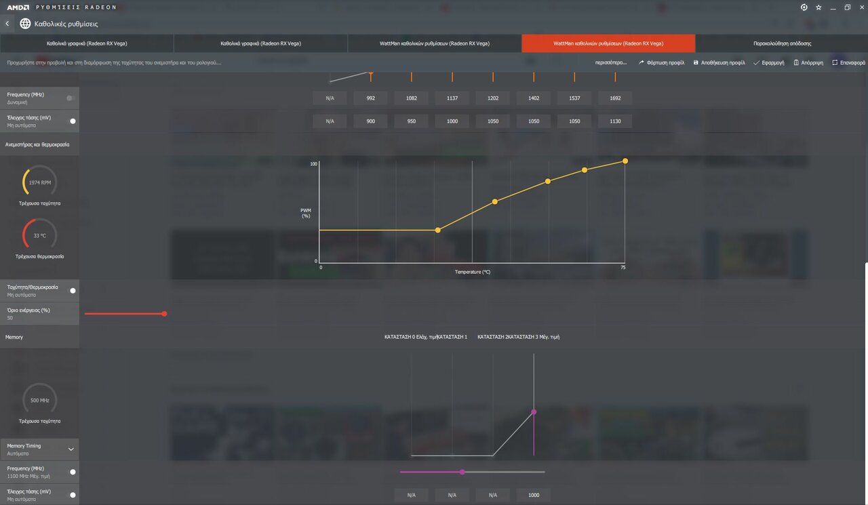Apply changes with Εφαρμογή checkmark
This screenshot has width=868, height=505.
(769, 62)
